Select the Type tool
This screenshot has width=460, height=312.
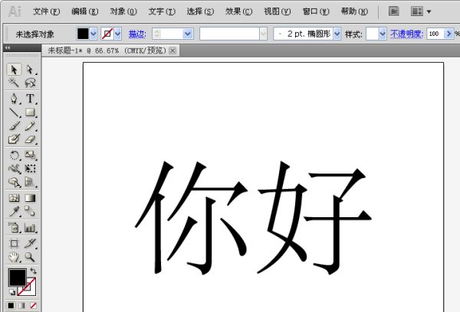30,99
